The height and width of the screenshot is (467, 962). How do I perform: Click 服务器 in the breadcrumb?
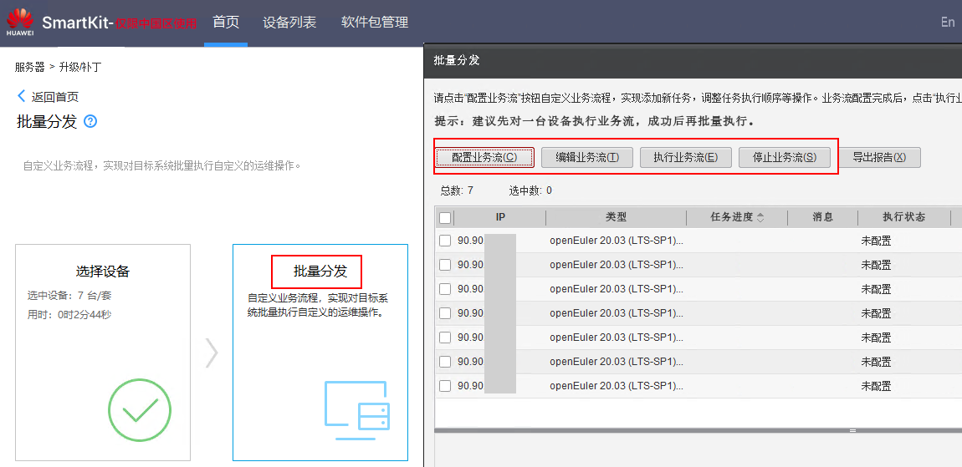tap(30, 68)
